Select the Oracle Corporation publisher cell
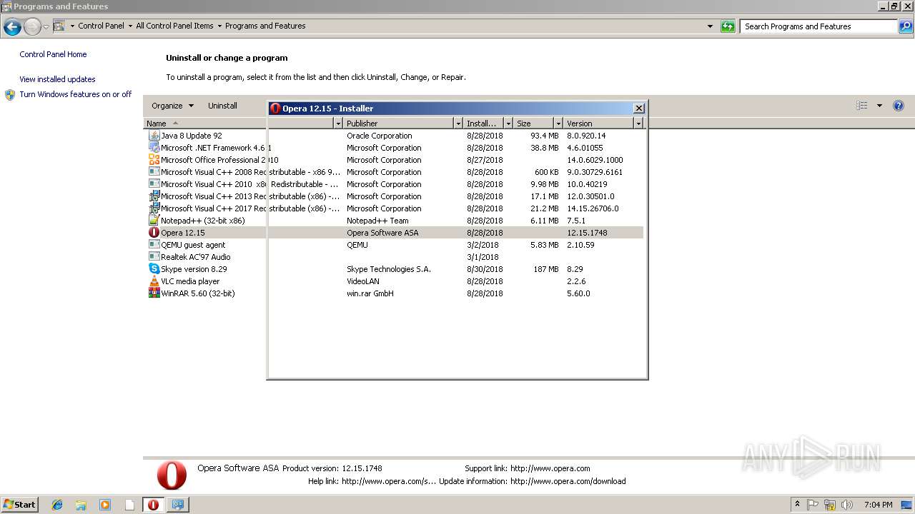The image size is (915, 514). pyautogui.click(x=380, y=136)
